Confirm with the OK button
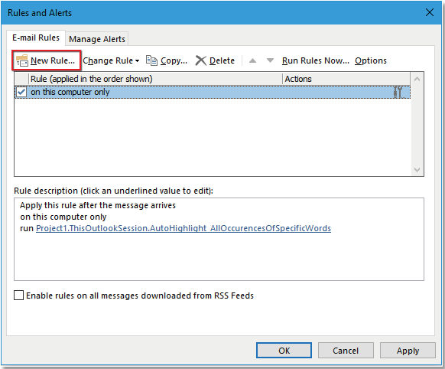Viewport: 445px width, 369px height. coord(284,351)
